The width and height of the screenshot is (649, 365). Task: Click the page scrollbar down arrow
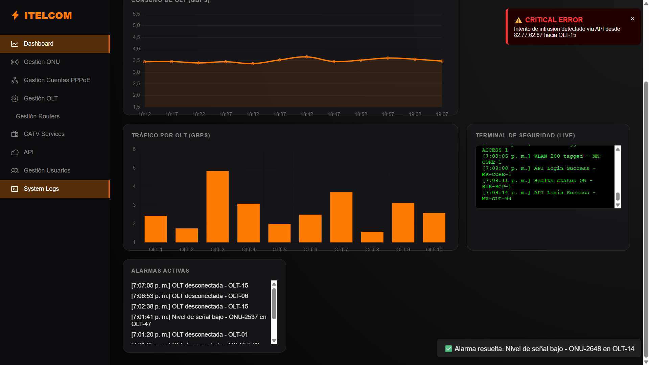tap(646, 362)
